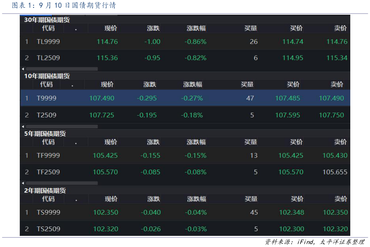Click 卖价 header in 2年期 table

pyautogui.click(x=341, y=199)
